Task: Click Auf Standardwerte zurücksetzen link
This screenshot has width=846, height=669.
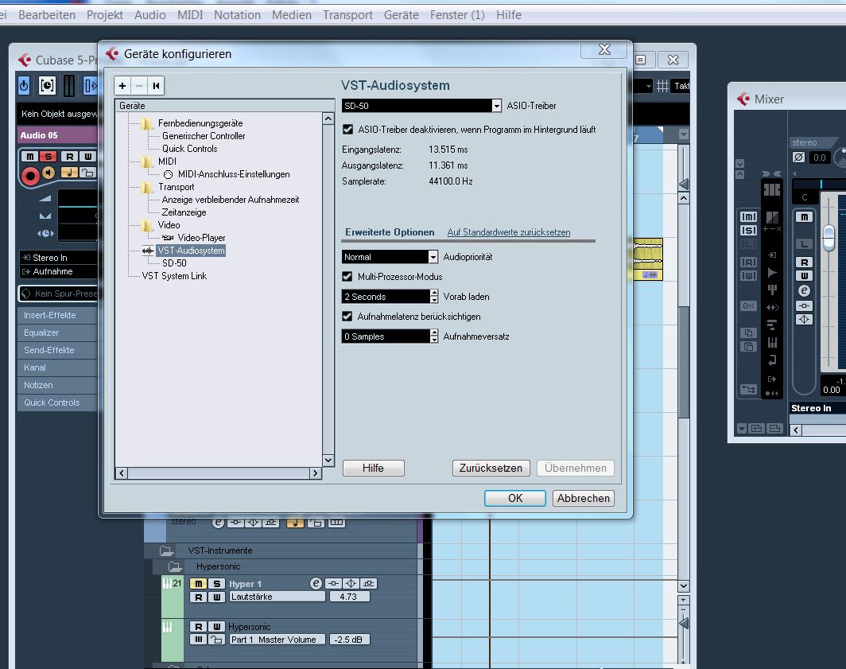Action: point(509,232)
